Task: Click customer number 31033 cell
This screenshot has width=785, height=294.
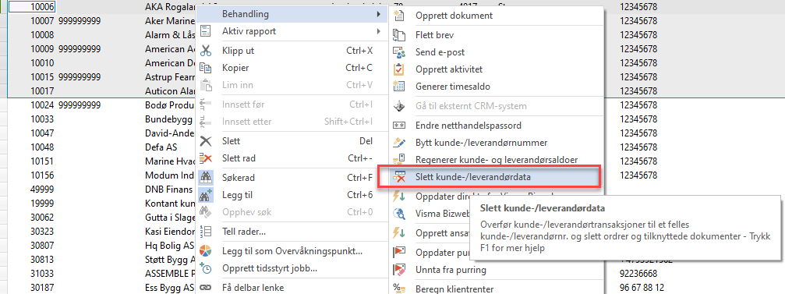Action: (43, 274)
